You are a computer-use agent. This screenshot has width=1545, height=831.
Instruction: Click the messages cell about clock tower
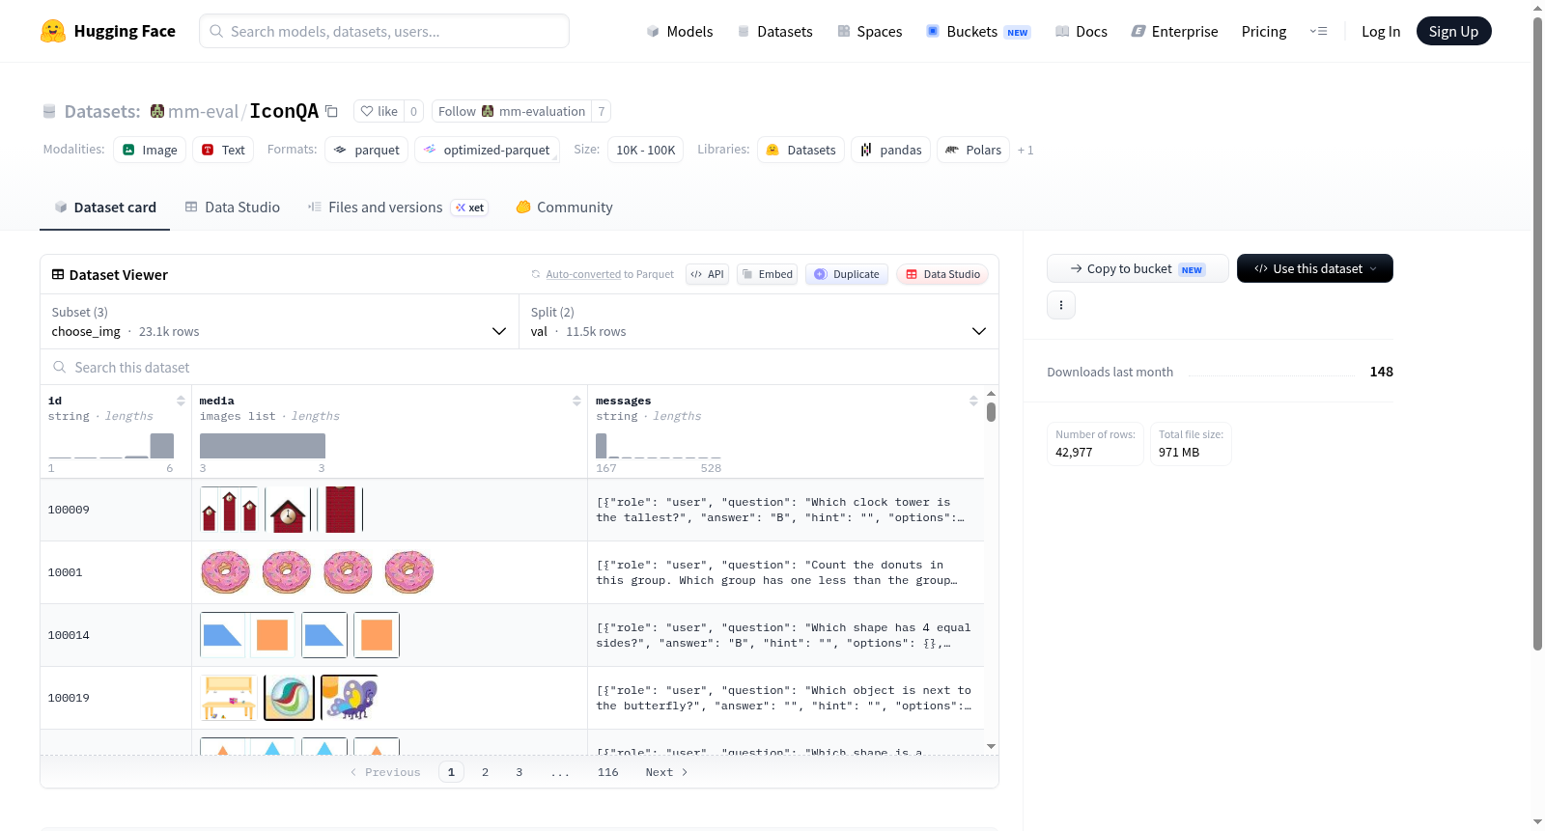(785, 510)
